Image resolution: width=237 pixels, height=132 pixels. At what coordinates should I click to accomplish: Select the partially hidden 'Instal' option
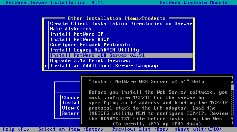click(x=71, y=103)
